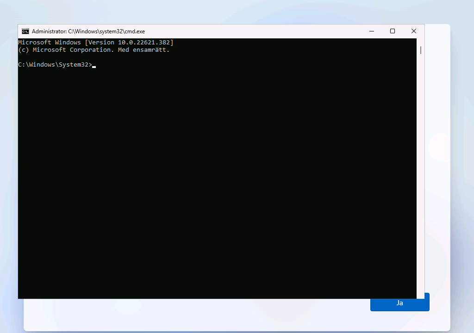Click the command prompt vertical scrollbar thumb
This screenshot has height=333, width=474.
(420, 50)
